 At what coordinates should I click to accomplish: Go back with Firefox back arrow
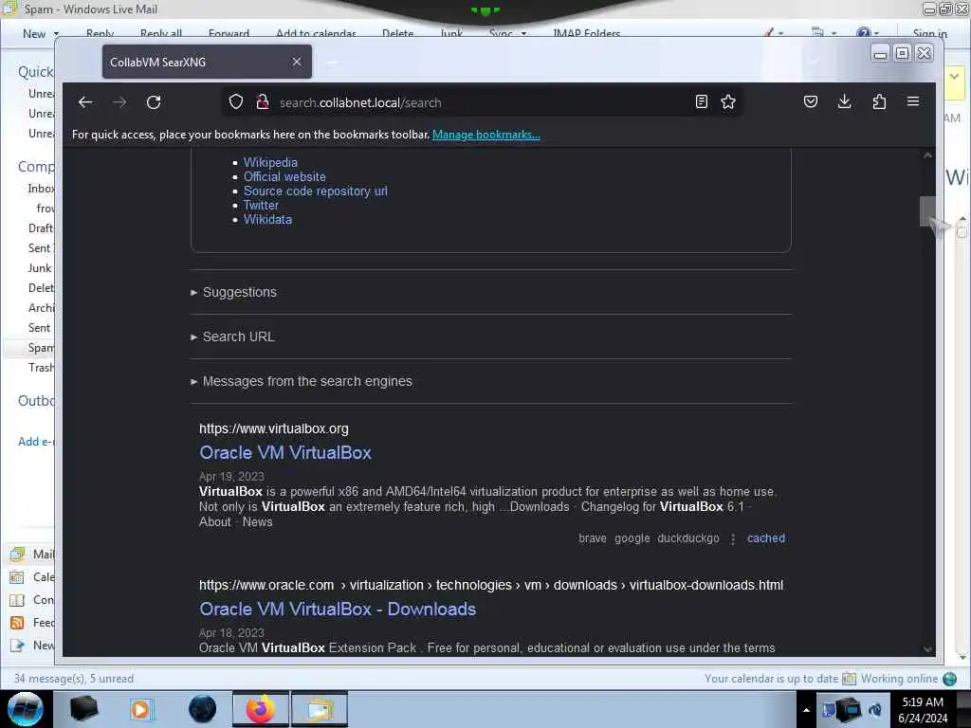pyautogui.click(x=85, y=102)
